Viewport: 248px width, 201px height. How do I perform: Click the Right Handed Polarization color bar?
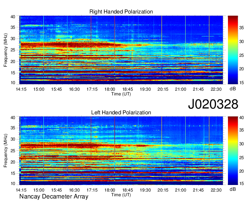pos(233,50)
